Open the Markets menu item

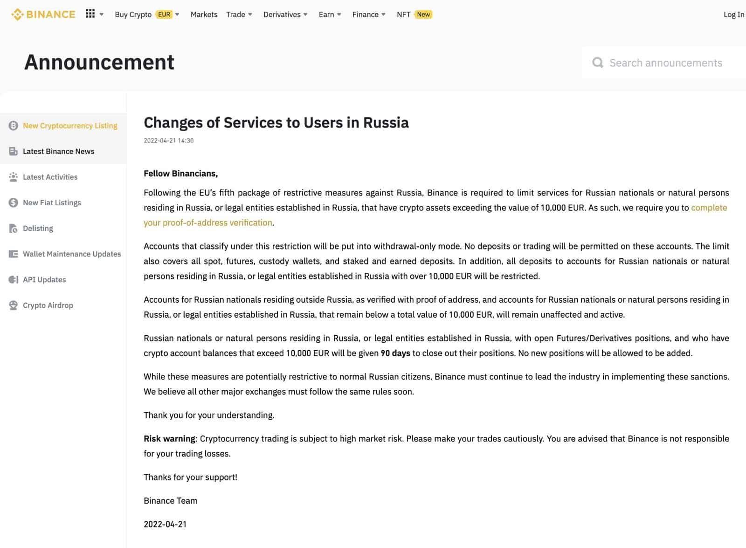[204, 14]
